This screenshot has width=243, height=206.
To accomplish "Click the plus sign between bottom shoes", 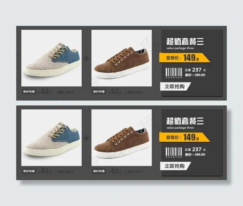I will [86, 138].
